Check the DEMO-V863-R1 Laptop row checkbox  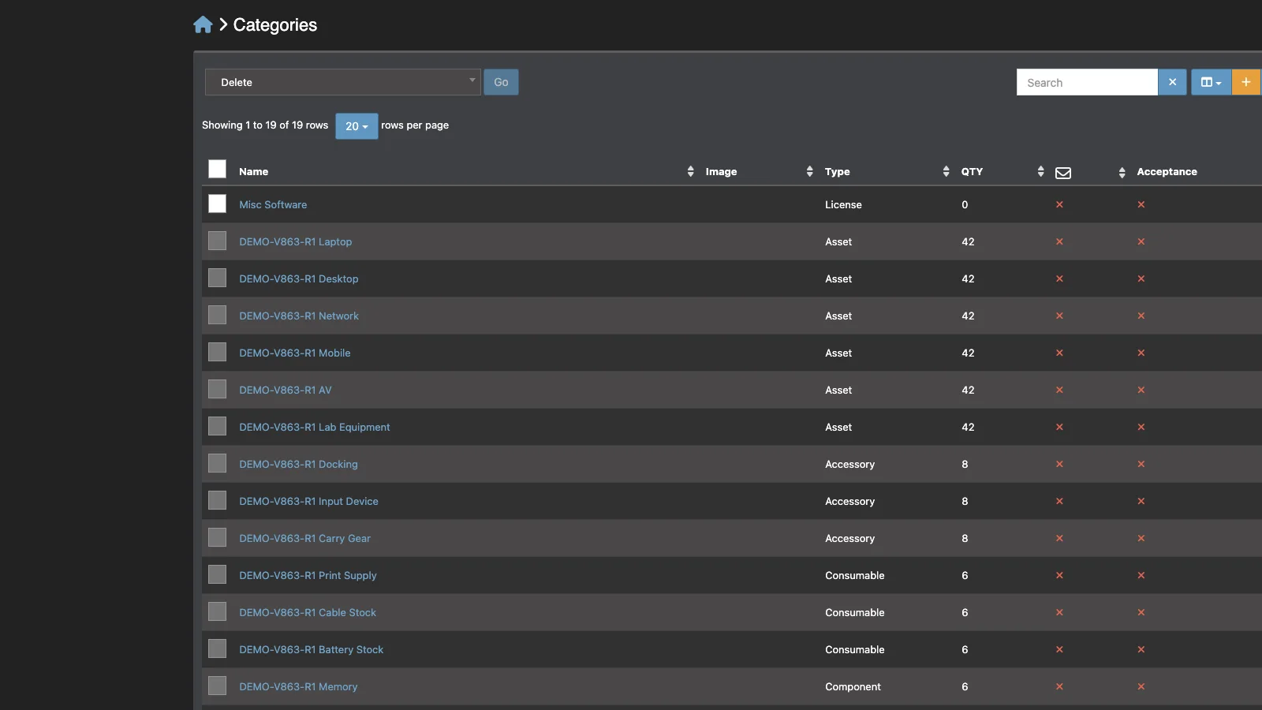pyautogui.click(x=217, y=241)
